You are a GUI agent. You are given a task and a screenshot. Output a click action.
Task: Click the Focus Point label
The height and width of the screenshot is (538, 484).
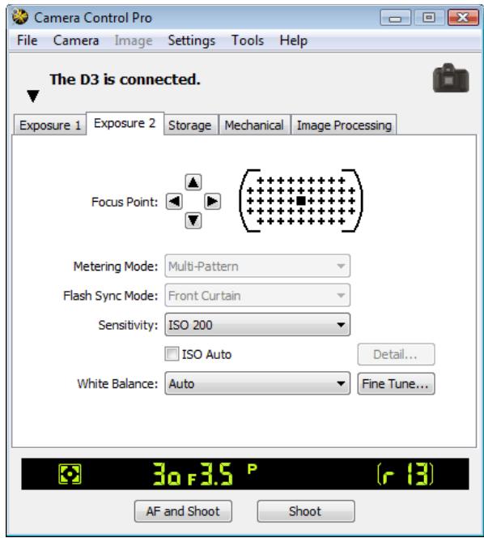[x=125, y=202]
